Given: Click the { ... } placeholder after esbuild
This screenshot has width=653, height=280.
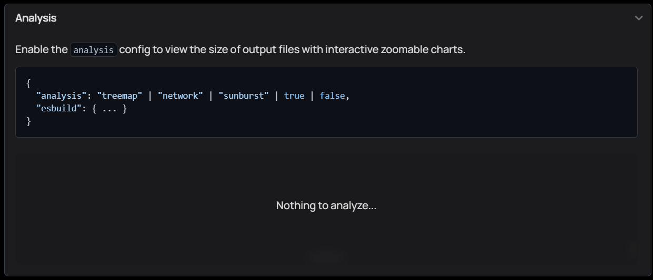Looking at the screenshot, I should click(x=109, y=109).
